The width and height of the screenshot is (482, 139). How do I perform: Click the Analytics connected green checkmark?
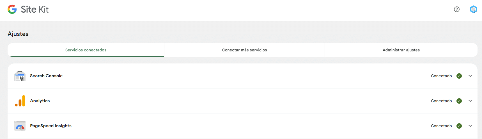pyautogui.click(x=459, y=101)
